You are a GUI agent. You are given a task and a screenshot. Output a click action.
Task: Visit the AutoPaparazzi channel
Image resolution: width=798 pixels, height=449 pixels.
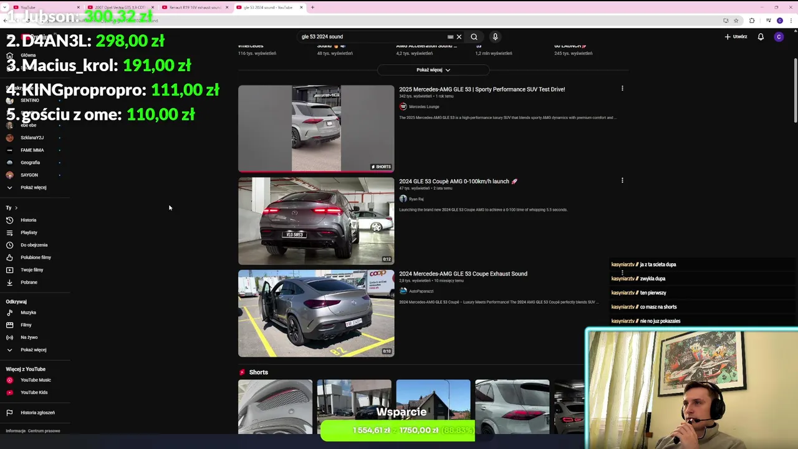point(421,291)
